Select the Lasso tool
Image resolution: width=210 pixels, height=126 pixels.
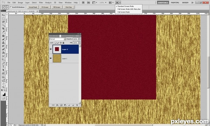[x=3, y=22]
